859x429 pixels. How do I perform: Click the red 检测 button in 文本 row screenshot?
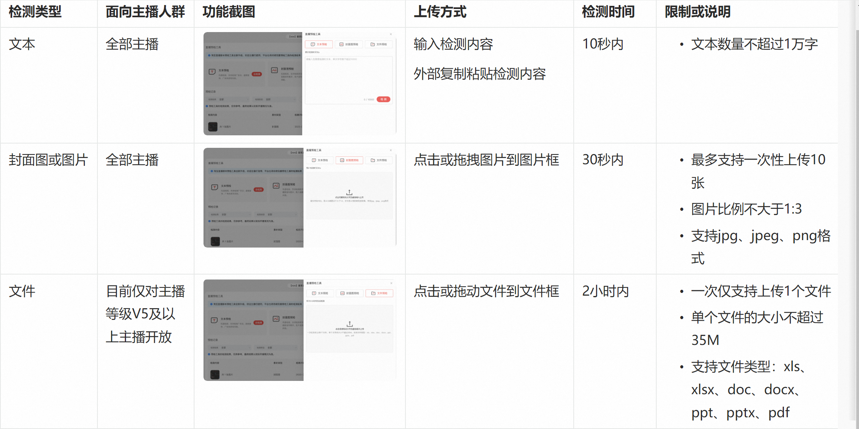pyautogui.click(x=384, y=99)
